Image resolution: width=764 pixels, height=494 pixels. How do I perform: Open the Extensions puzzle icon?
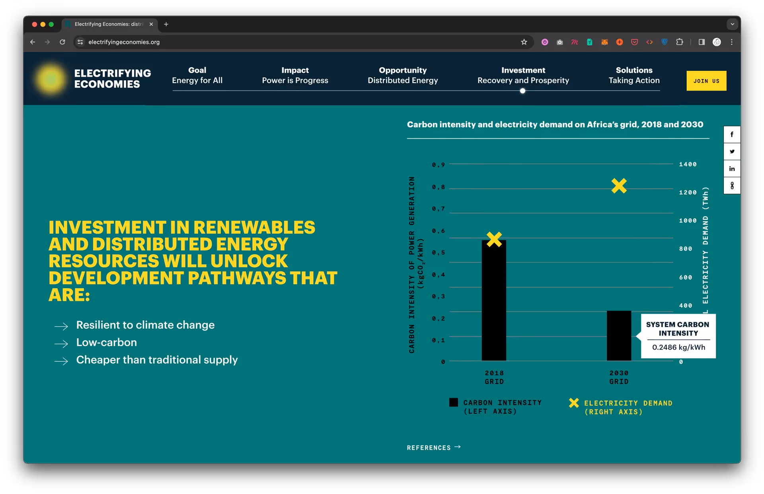coord(680,42)
